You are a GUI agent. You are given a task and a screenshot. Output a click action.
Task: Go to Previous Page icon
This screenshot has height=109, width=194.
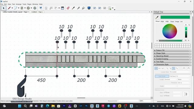pos(100,8)
